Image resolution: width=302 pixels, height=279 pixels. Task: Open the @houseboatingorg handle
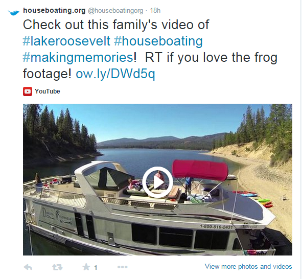[115, 11]
